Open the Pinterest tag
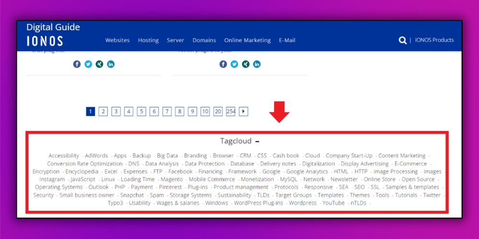479x239 pixels. 170,187
